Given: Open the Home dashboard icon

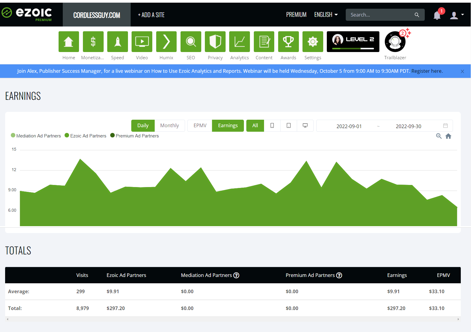Looking at the screenshot, I should tap(69, 41).
